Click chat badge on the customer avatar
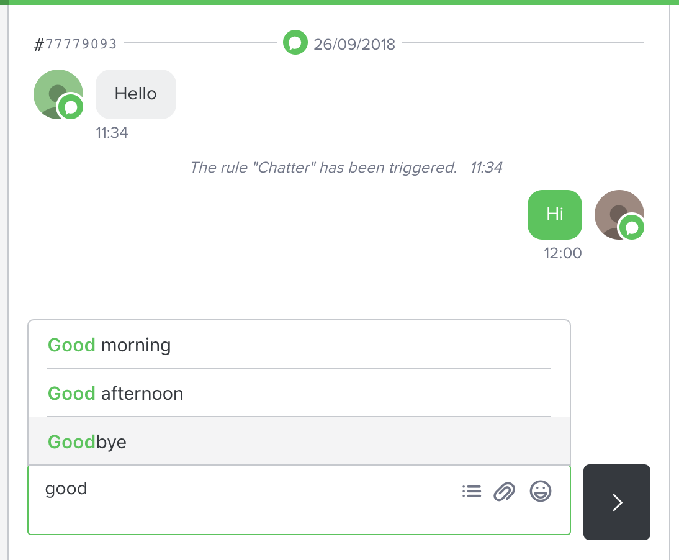The height and width of the screenshot is (560, 679). click(71, 108)
